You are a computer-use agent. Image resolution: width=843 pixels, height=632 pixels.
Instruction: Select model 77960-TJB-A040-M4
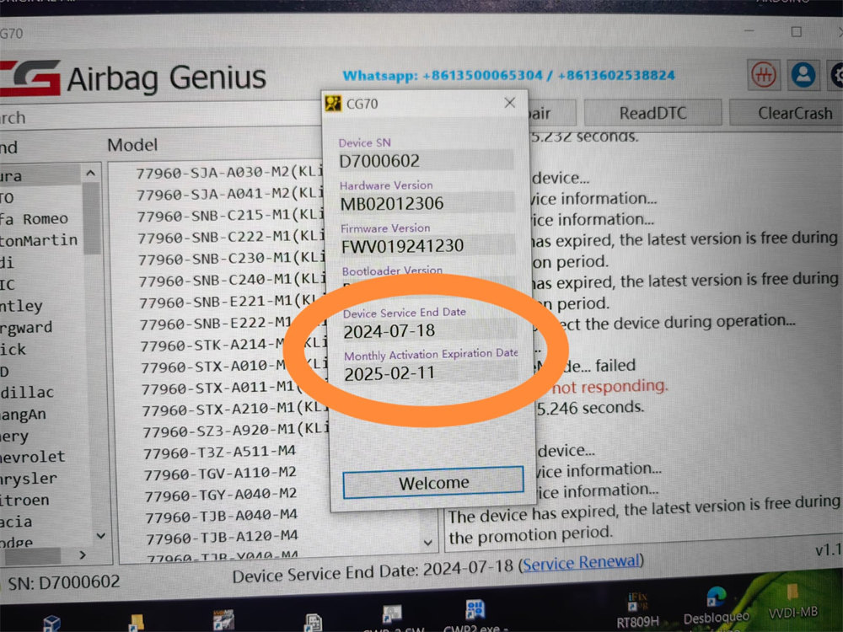click(222, 516)
